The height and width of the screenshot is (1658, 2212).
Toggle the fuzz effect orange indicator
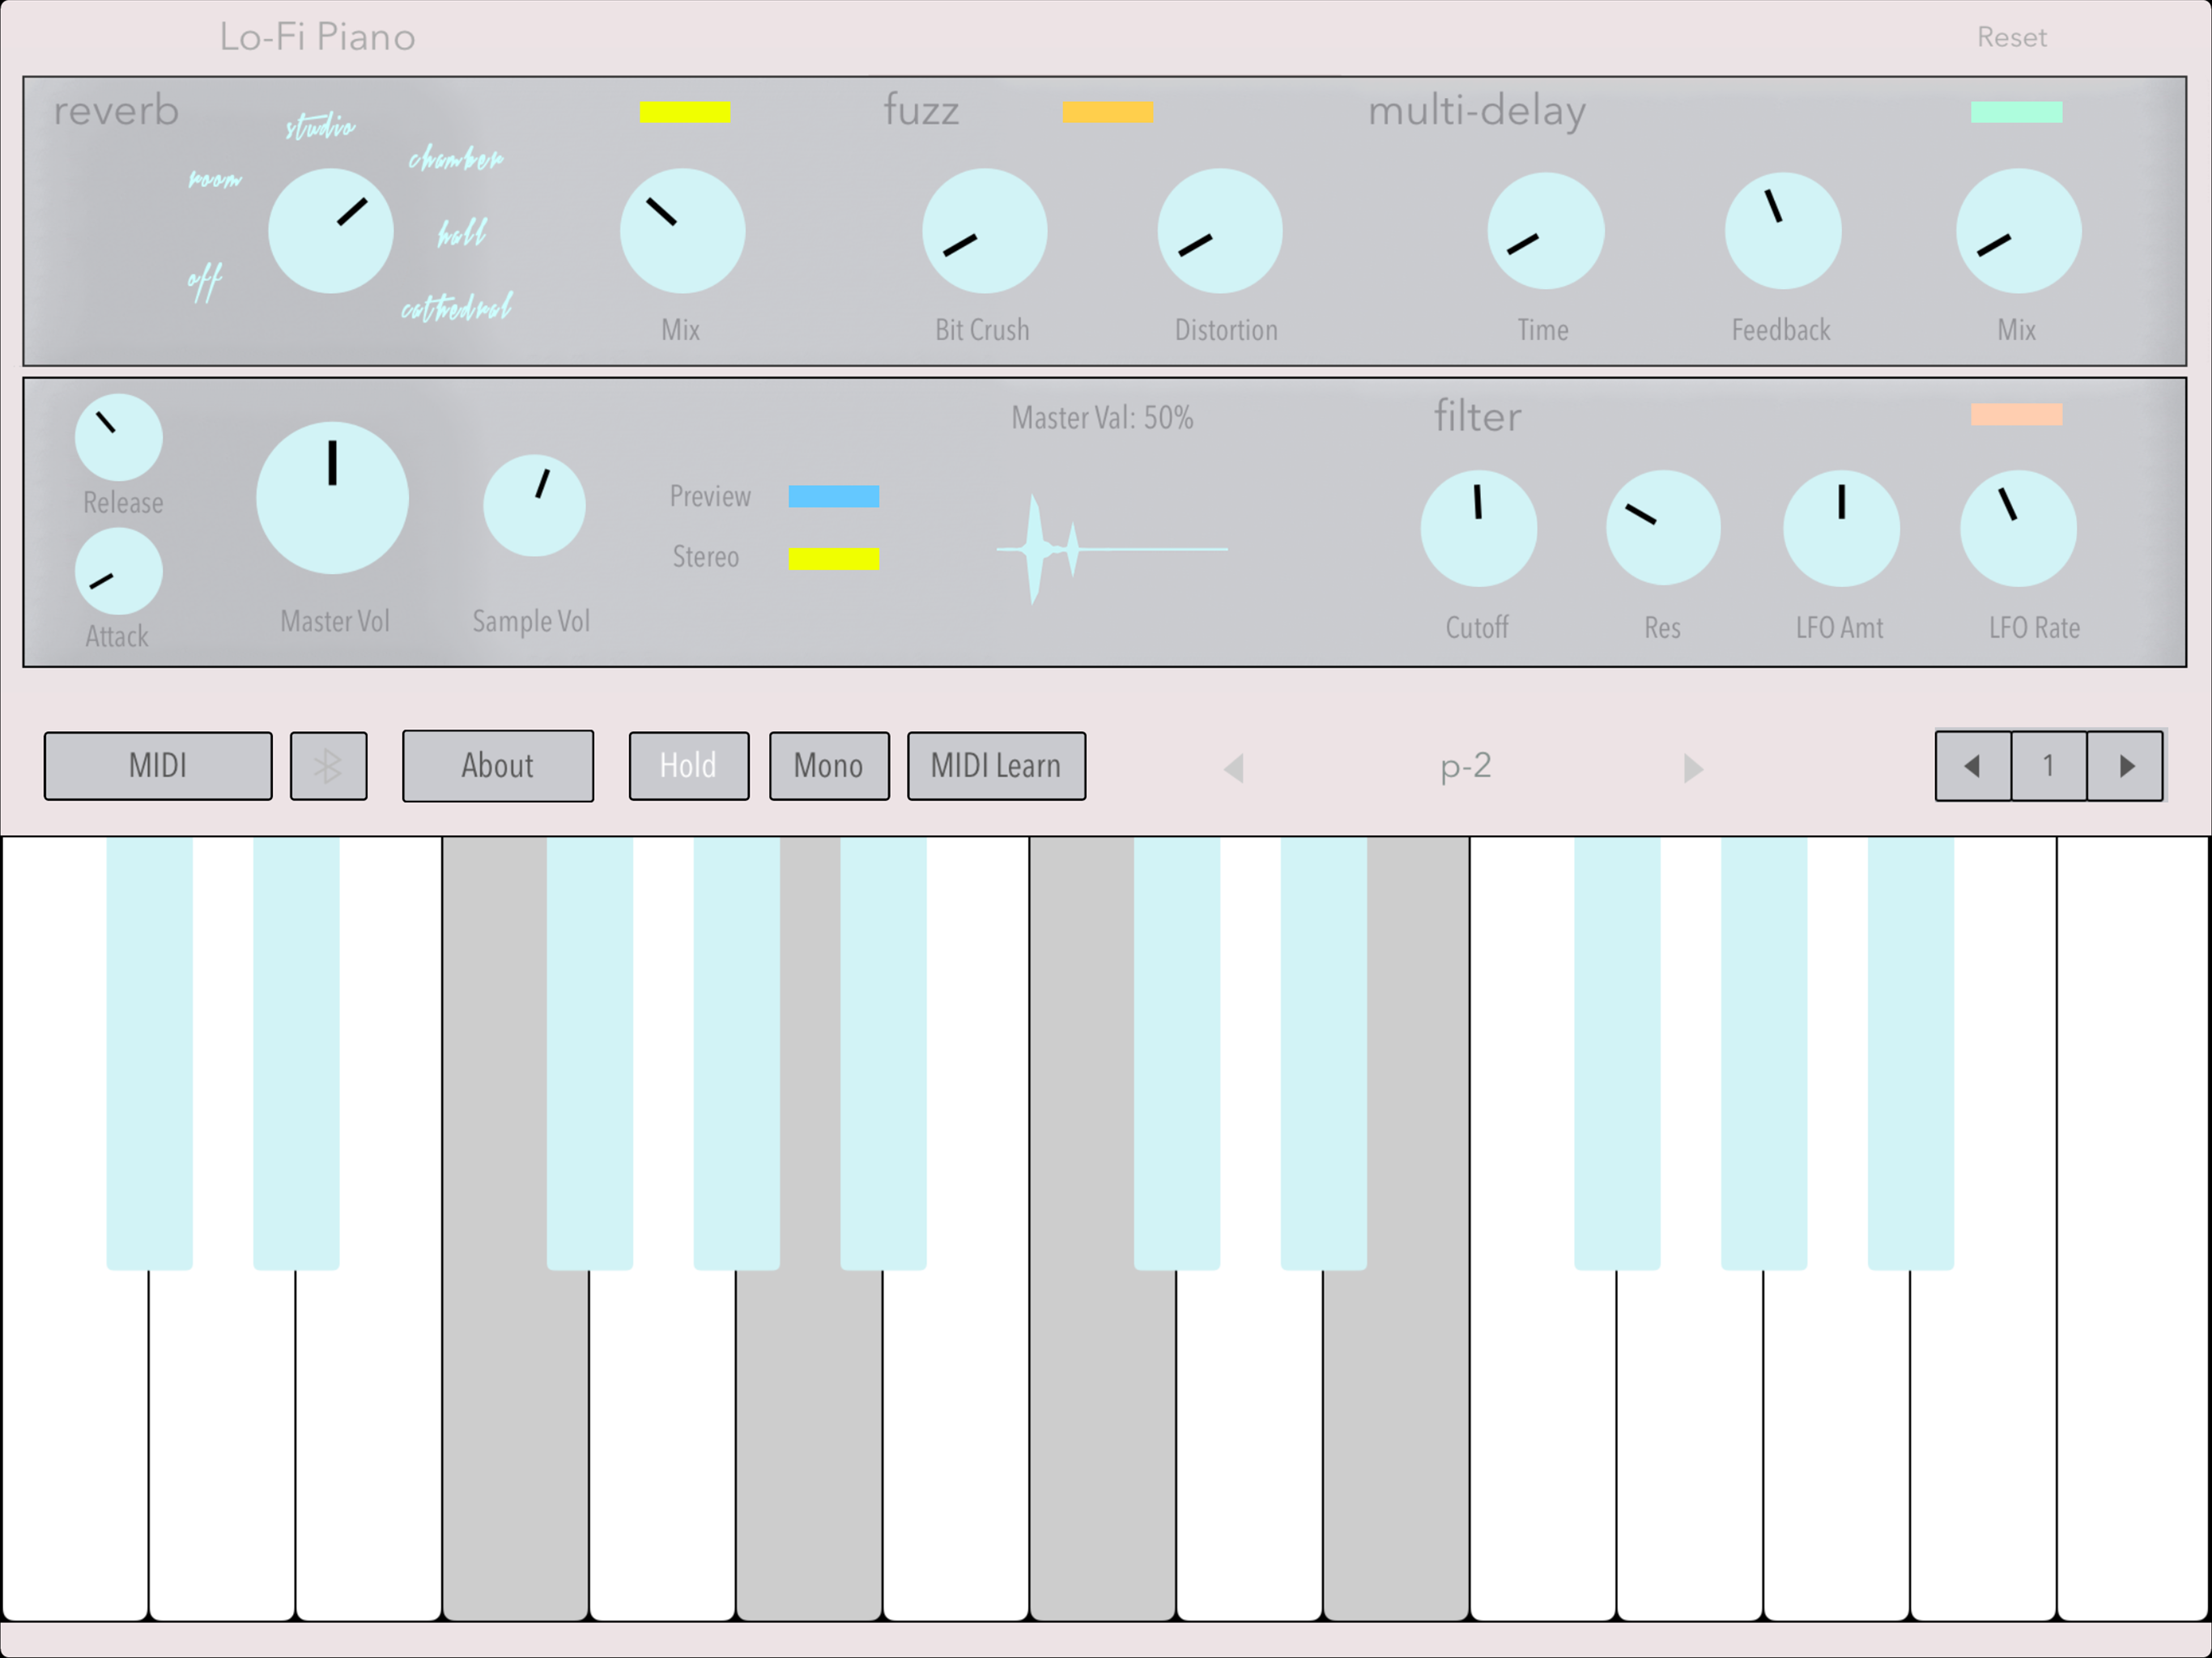coord(1108,112)
